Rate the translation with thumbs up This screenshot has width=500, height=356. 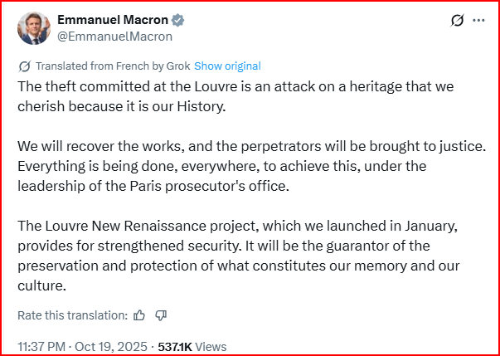click(x=139, y=315)
